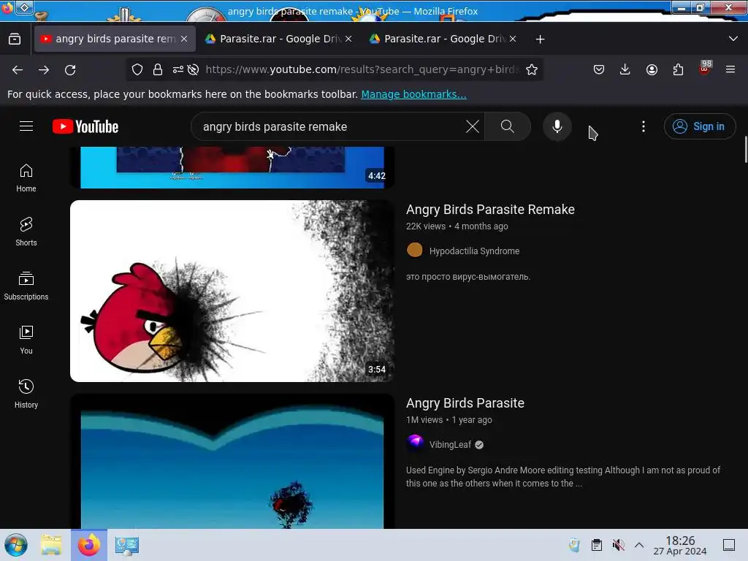
Task: Open History in the sidebar
Action: 26,394
